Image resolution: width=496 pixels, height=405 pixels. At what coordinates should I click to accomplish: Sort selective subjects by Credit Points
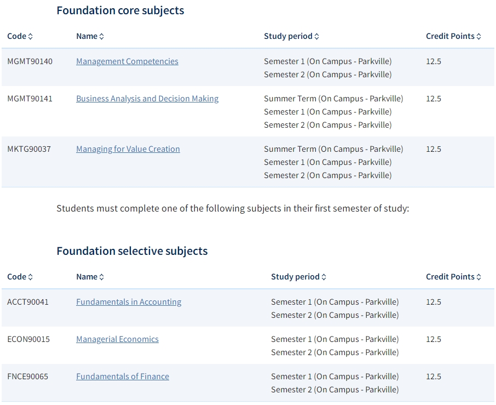(x=454, y=277)
